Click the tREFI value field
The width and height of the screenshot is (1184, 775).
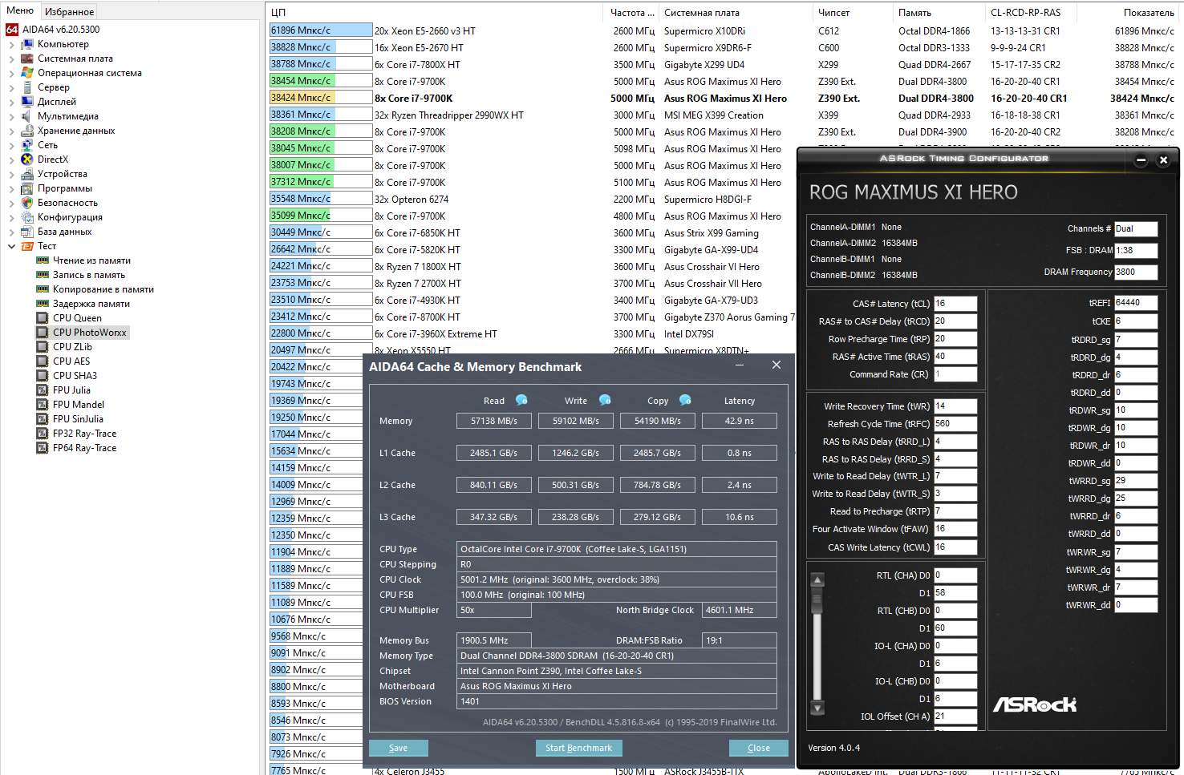(1136, 303)
